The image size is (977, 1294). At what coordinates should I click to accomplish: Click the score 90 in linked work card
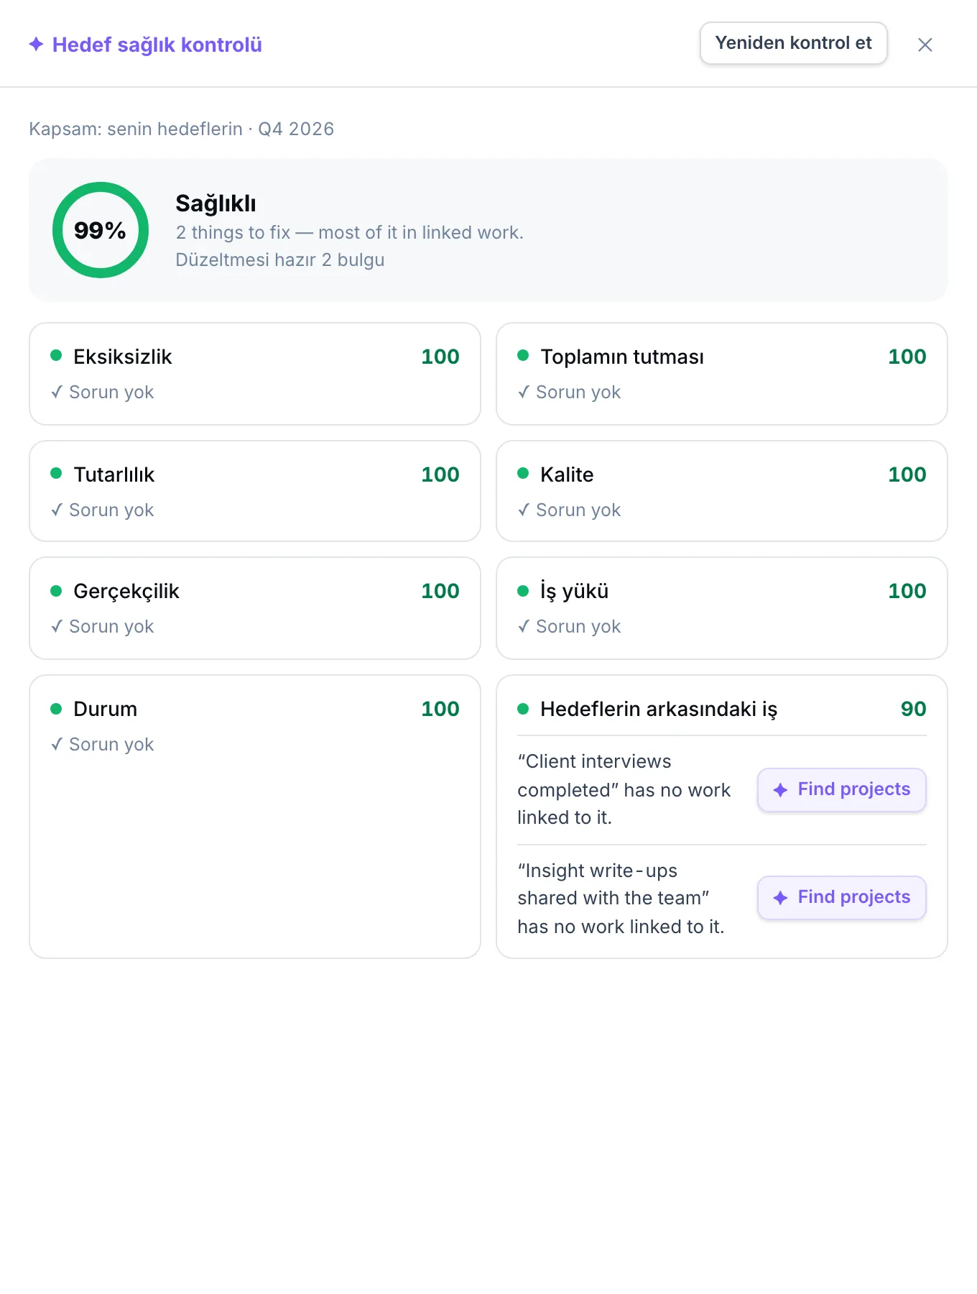coord(913,709)
